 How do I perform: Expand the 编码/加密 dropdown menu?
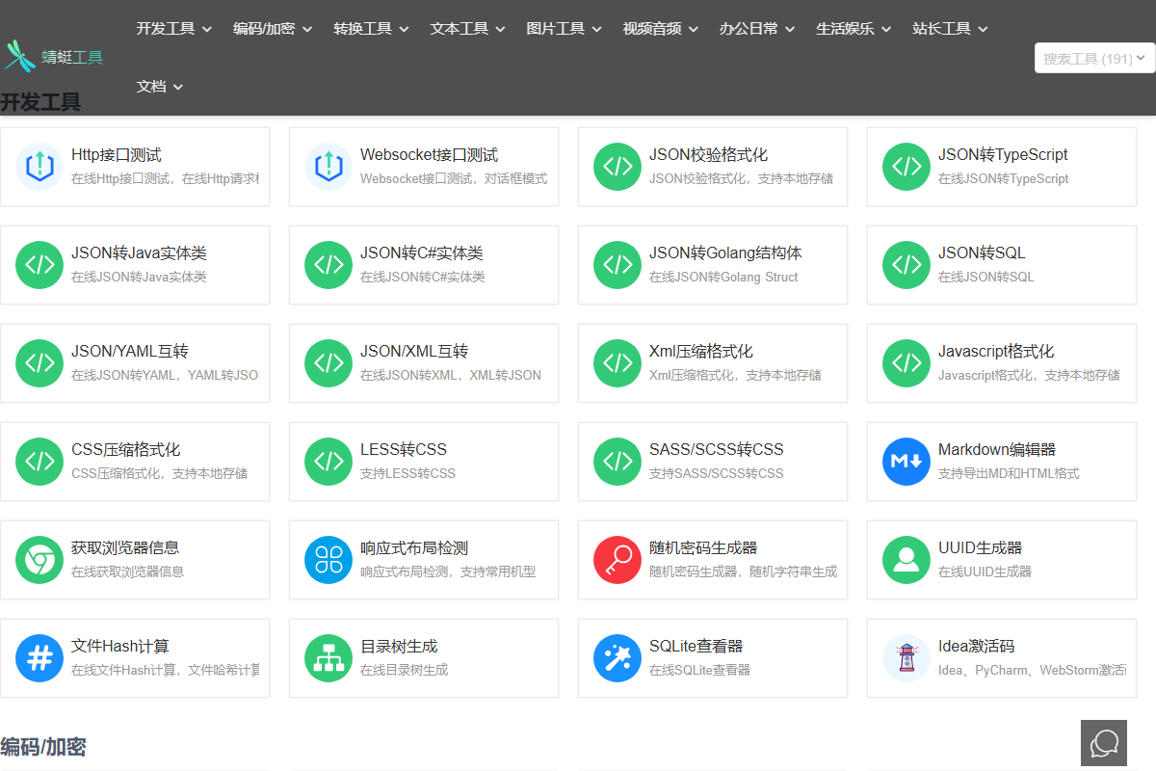[x=273, y=29]
